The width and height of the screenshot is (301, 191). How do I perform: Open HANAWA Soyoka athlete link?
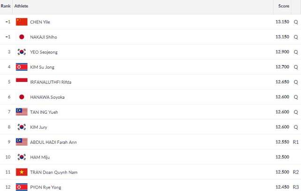[x=47, y=97]
